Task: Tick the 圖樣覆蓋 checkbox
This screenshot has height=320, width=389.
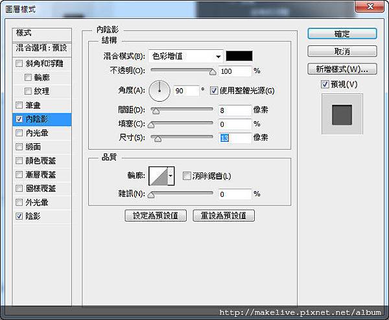Action: pyautogui.click(x=19, y=189)
